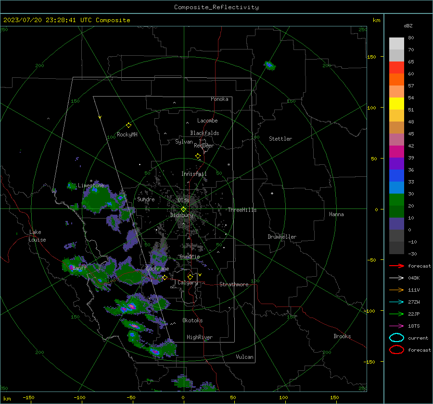Click the 150 tick on the right axis
433x404 pixels.
tap(371, 57)
